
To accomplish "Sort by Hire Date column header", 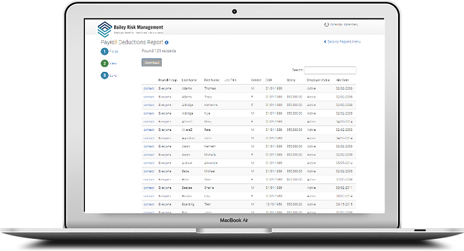I will click(342, 80).
